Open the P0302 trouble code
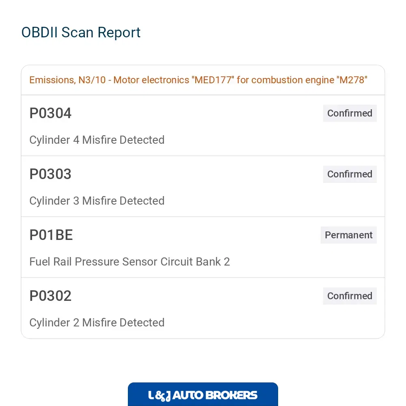406x406 pixels. (x=50, y=296)
